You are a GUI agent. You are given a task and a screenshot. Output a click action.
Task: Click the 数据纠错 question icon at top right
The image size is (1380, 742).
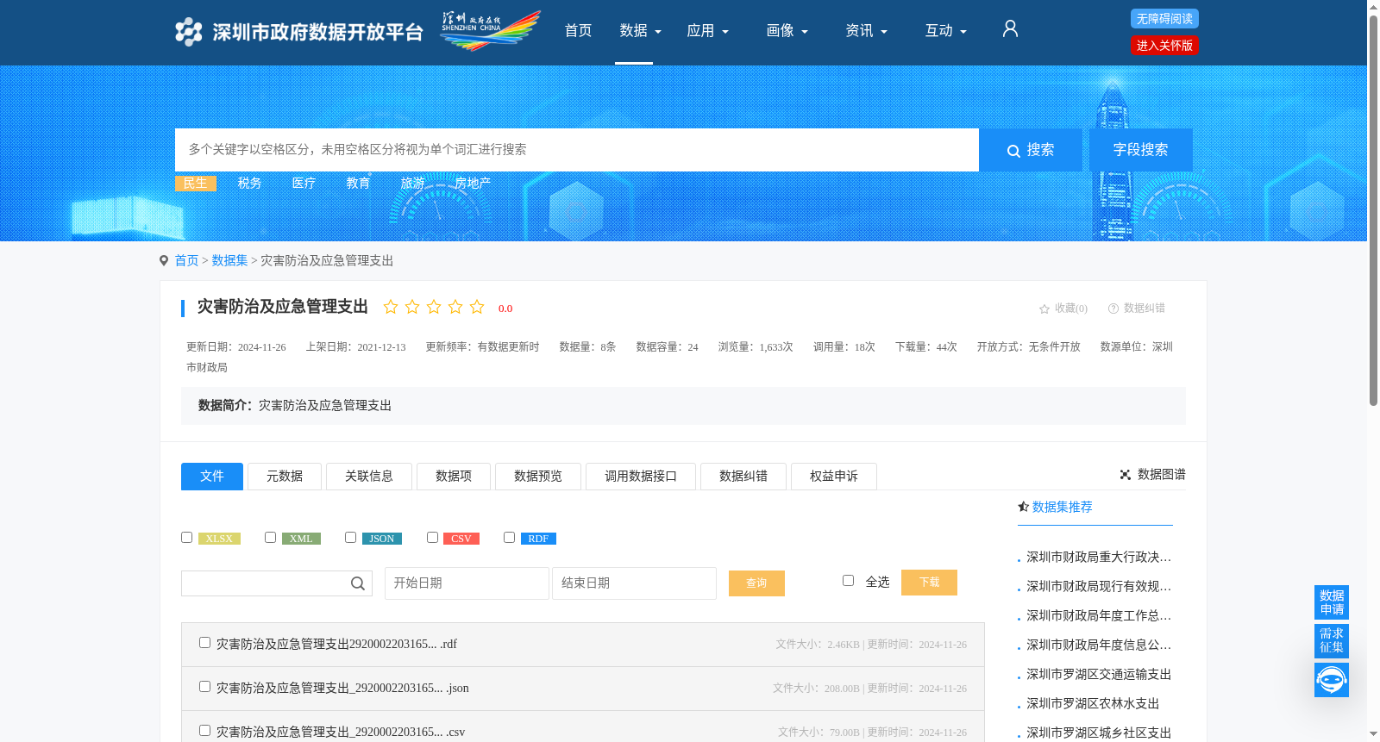(1113, 309)
